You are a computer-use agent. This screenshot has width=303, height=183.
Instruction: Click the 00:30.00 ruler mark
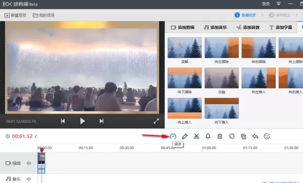[x=127, y=148]
